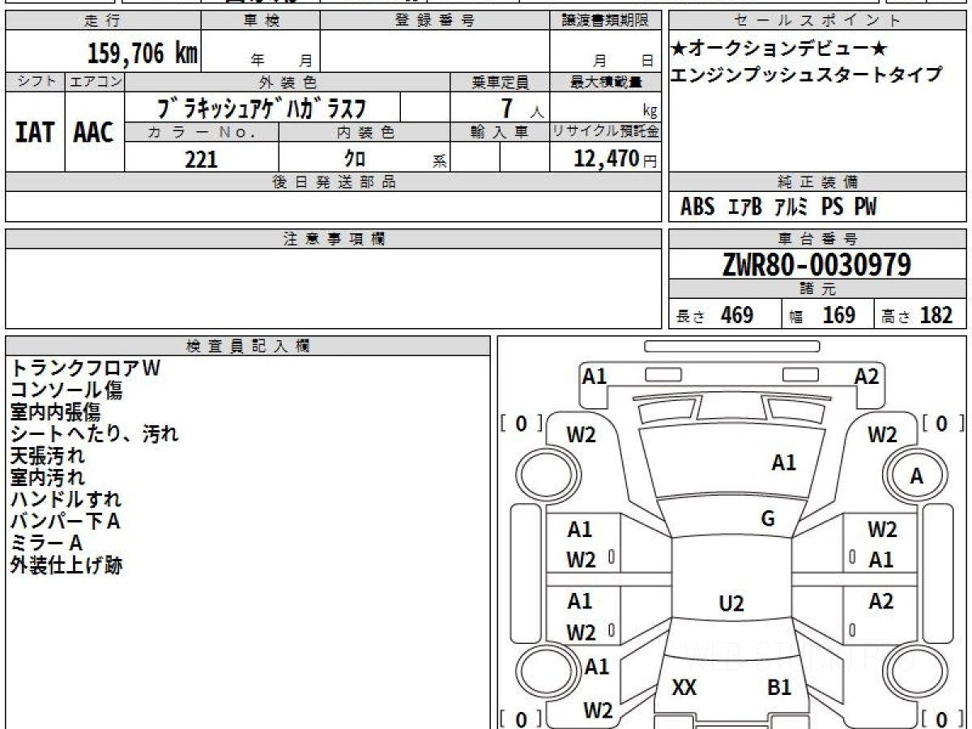Screen dimensions: 972x729
Task: Select the height value 高さ 182
Action: pyautogui.click(x=918, y=315)
